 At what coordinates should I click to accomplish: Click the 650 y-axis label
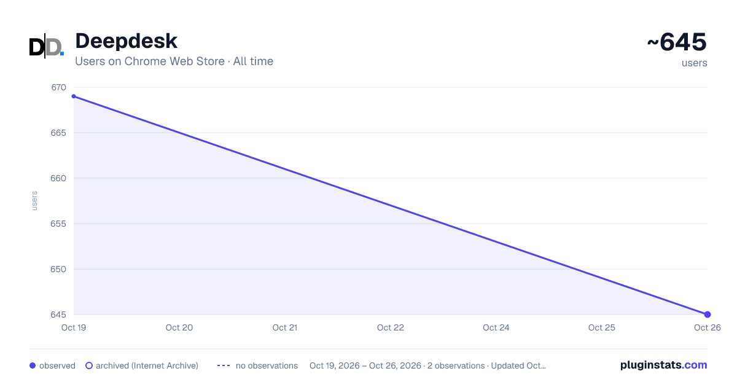(x=58, y=269)
